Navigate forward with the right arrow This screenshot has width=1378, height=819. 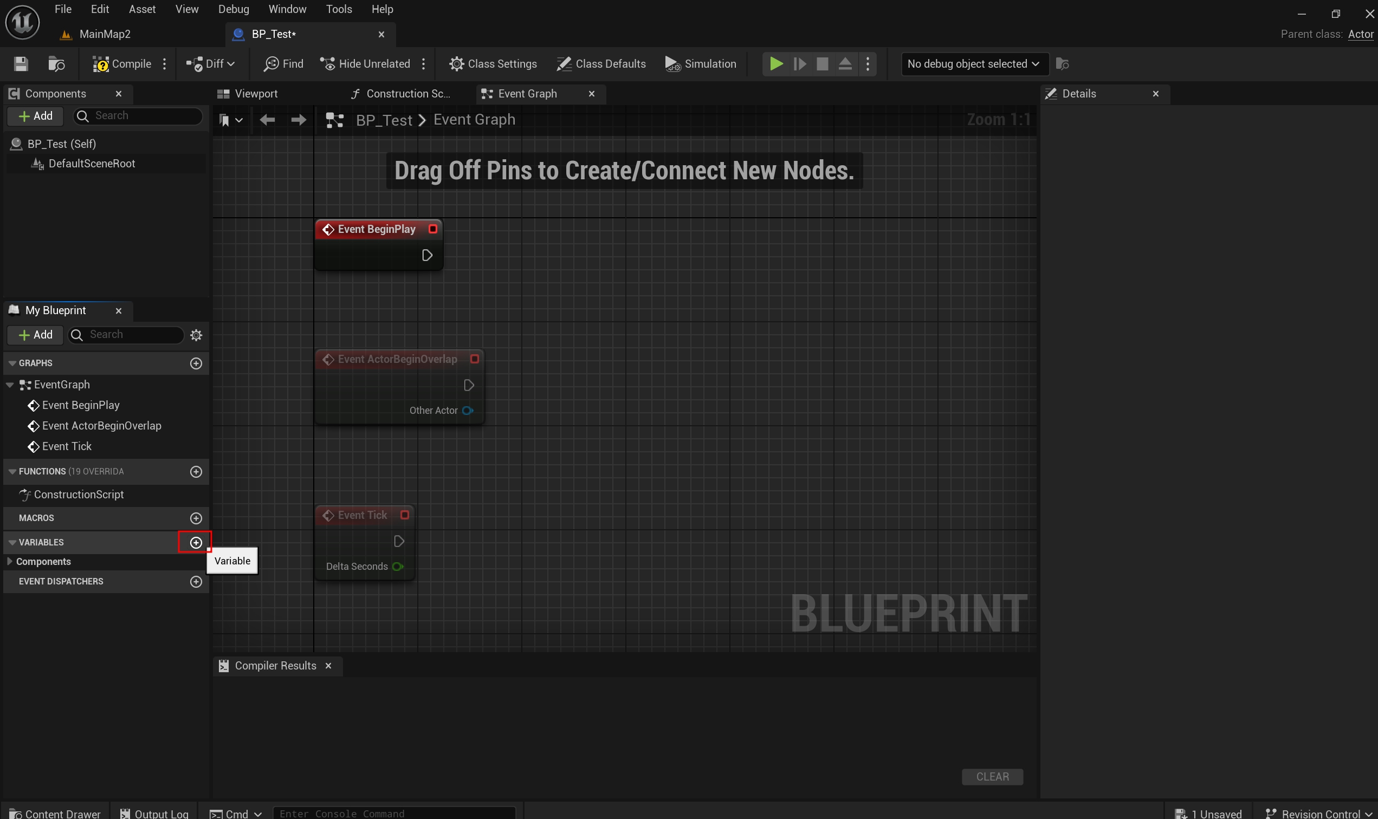[299, 120]
